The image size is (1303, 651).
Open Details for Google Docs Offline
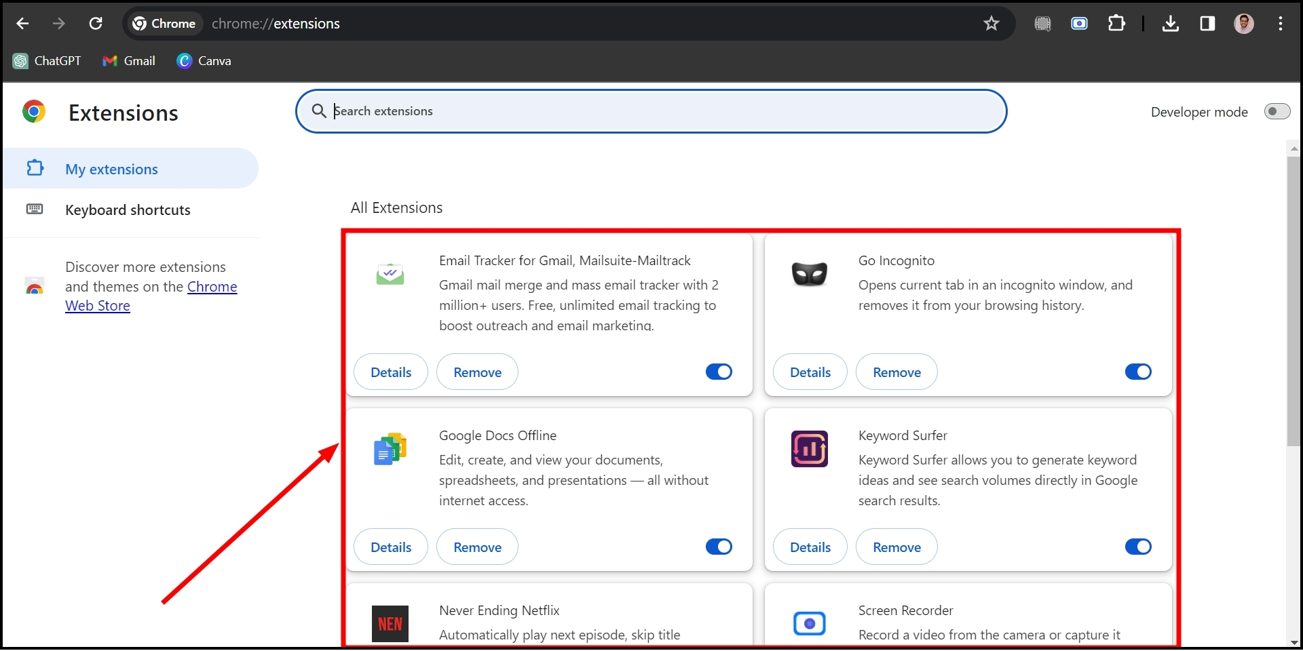click(391, 547)
